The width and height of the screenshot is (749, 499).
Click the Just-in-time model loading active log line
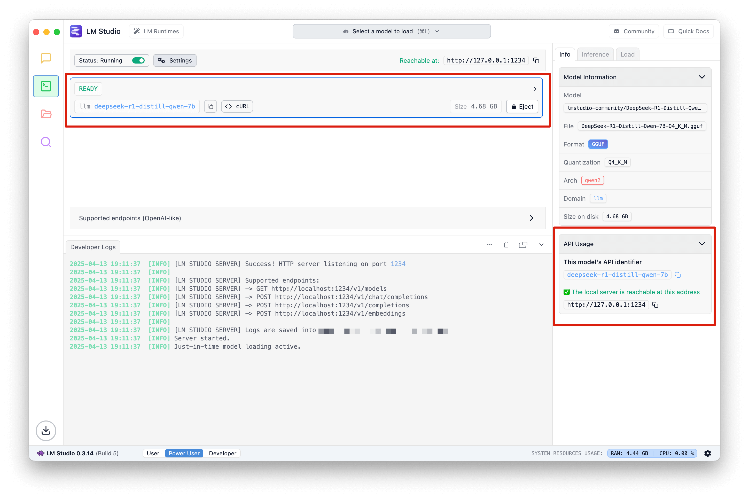coord(185,347)
